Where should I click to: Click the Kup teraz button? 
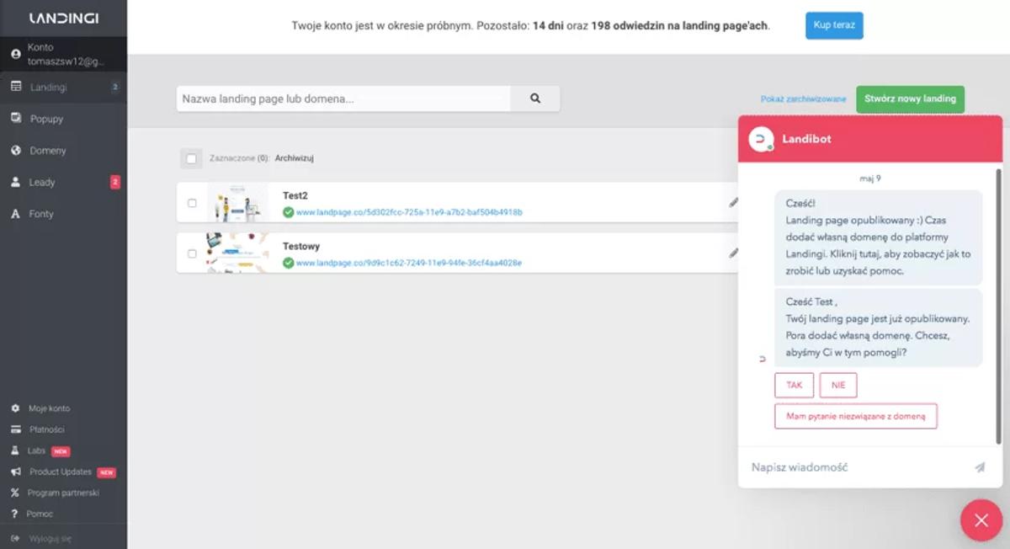click(834, 25)
